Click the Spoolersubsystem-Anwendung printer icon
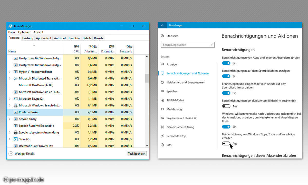308x185 pixels. (x=15, y=132)
